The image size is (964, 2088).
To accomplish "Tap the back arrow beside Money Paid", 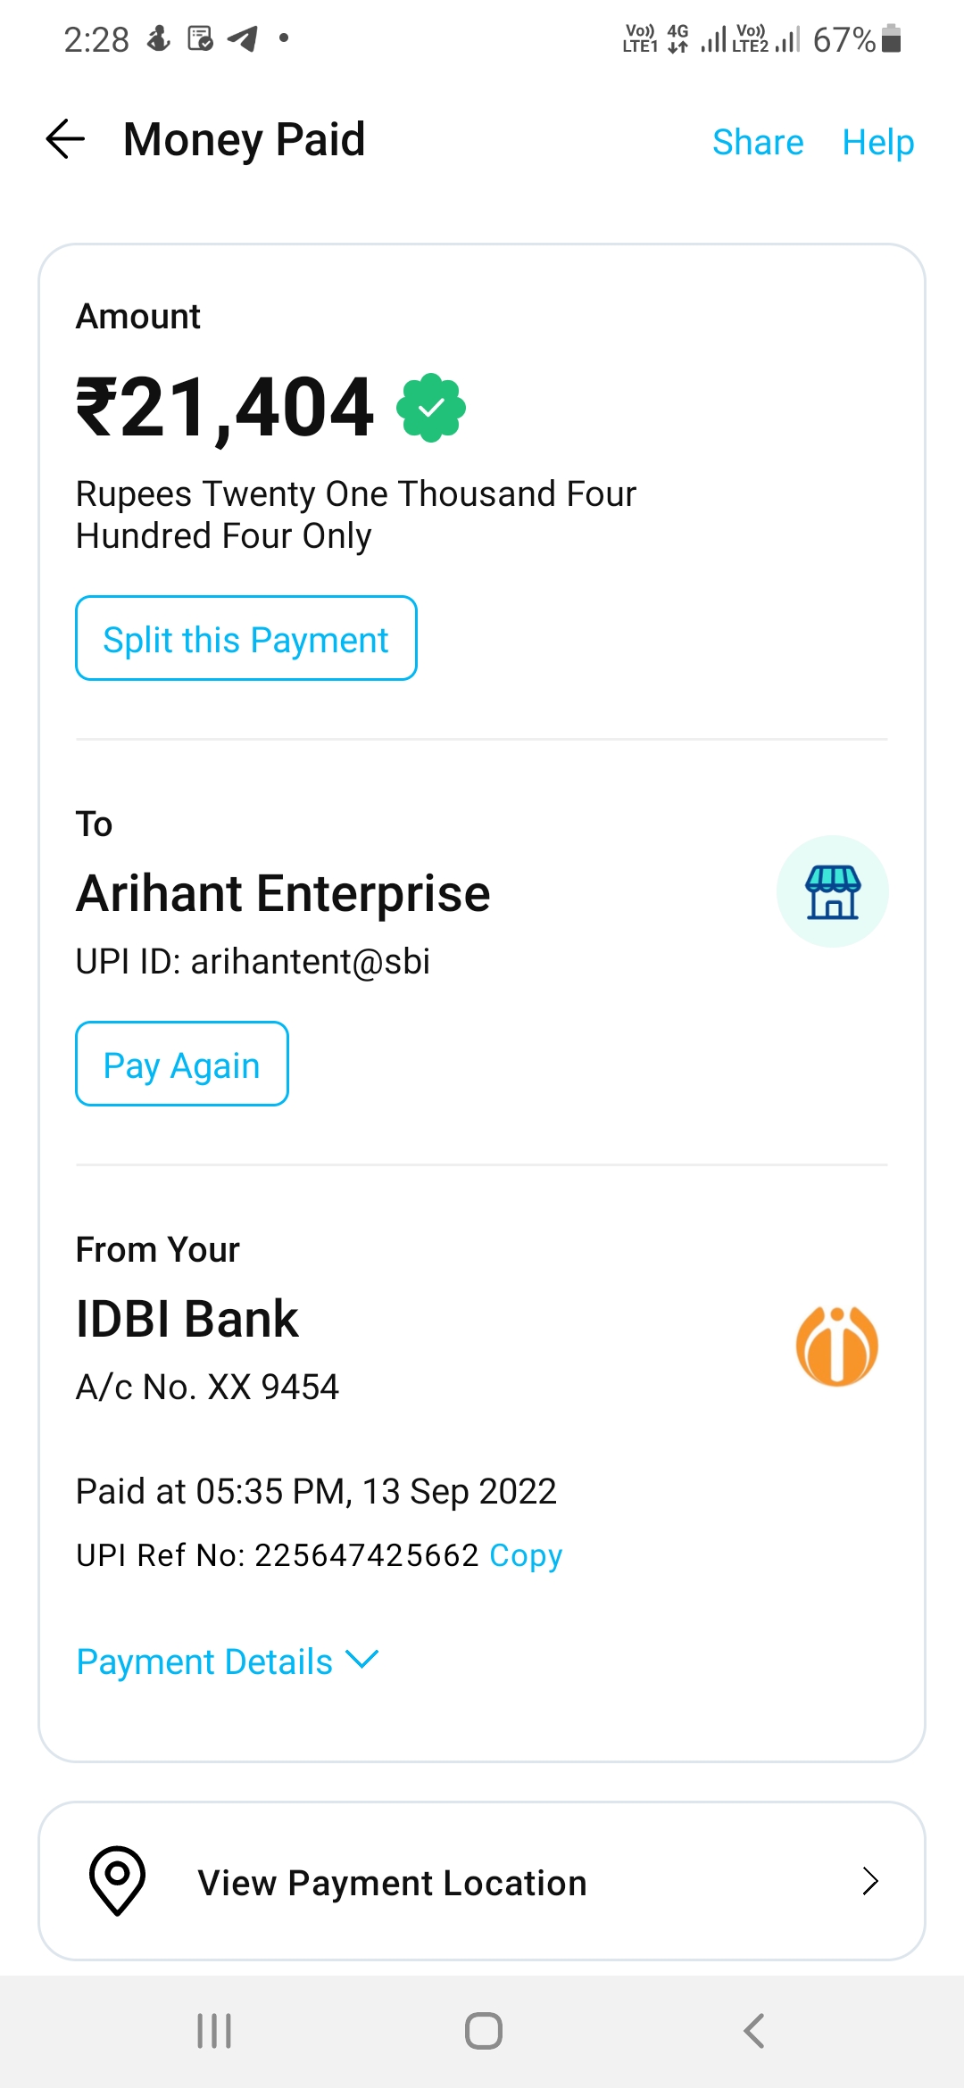I will tap(65, 139).
